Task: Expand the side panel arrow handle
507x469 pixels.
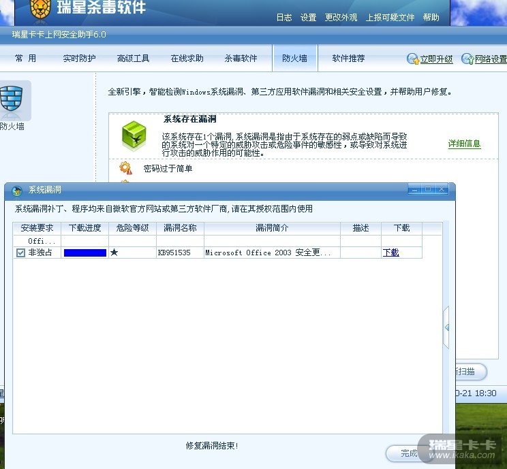Action: (446, 327)
